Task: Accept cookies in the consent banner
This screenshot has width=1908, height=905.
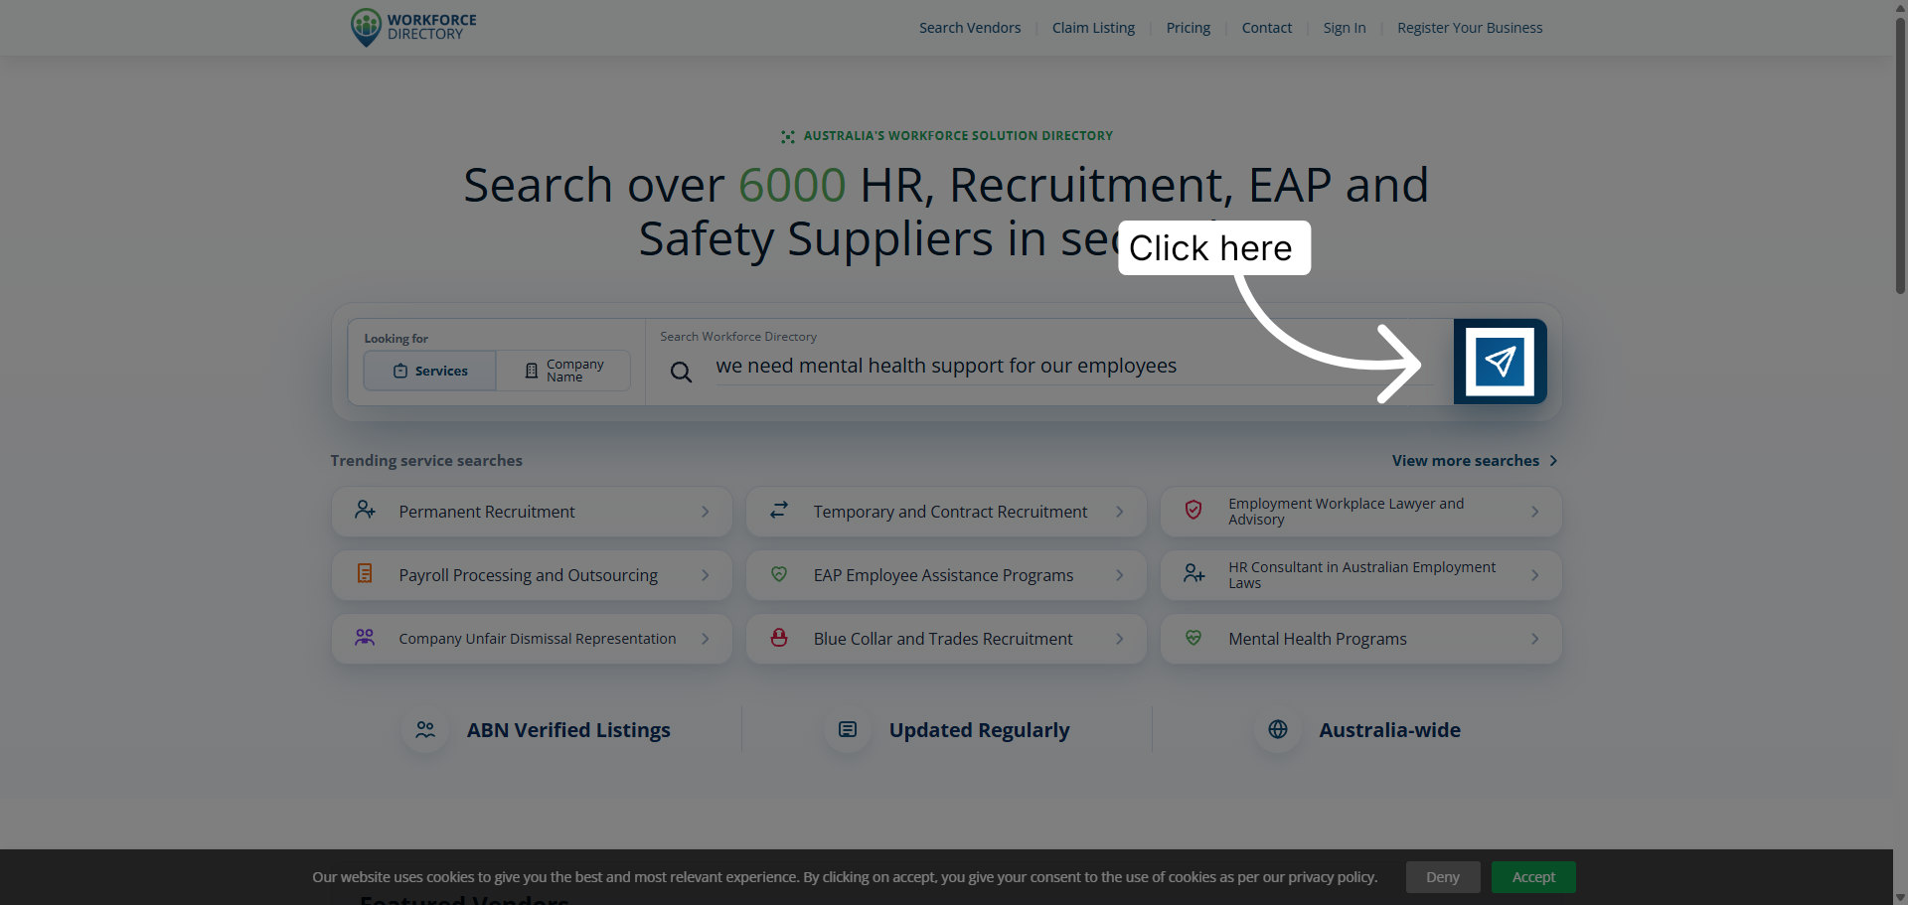Action: point(1533,877)
